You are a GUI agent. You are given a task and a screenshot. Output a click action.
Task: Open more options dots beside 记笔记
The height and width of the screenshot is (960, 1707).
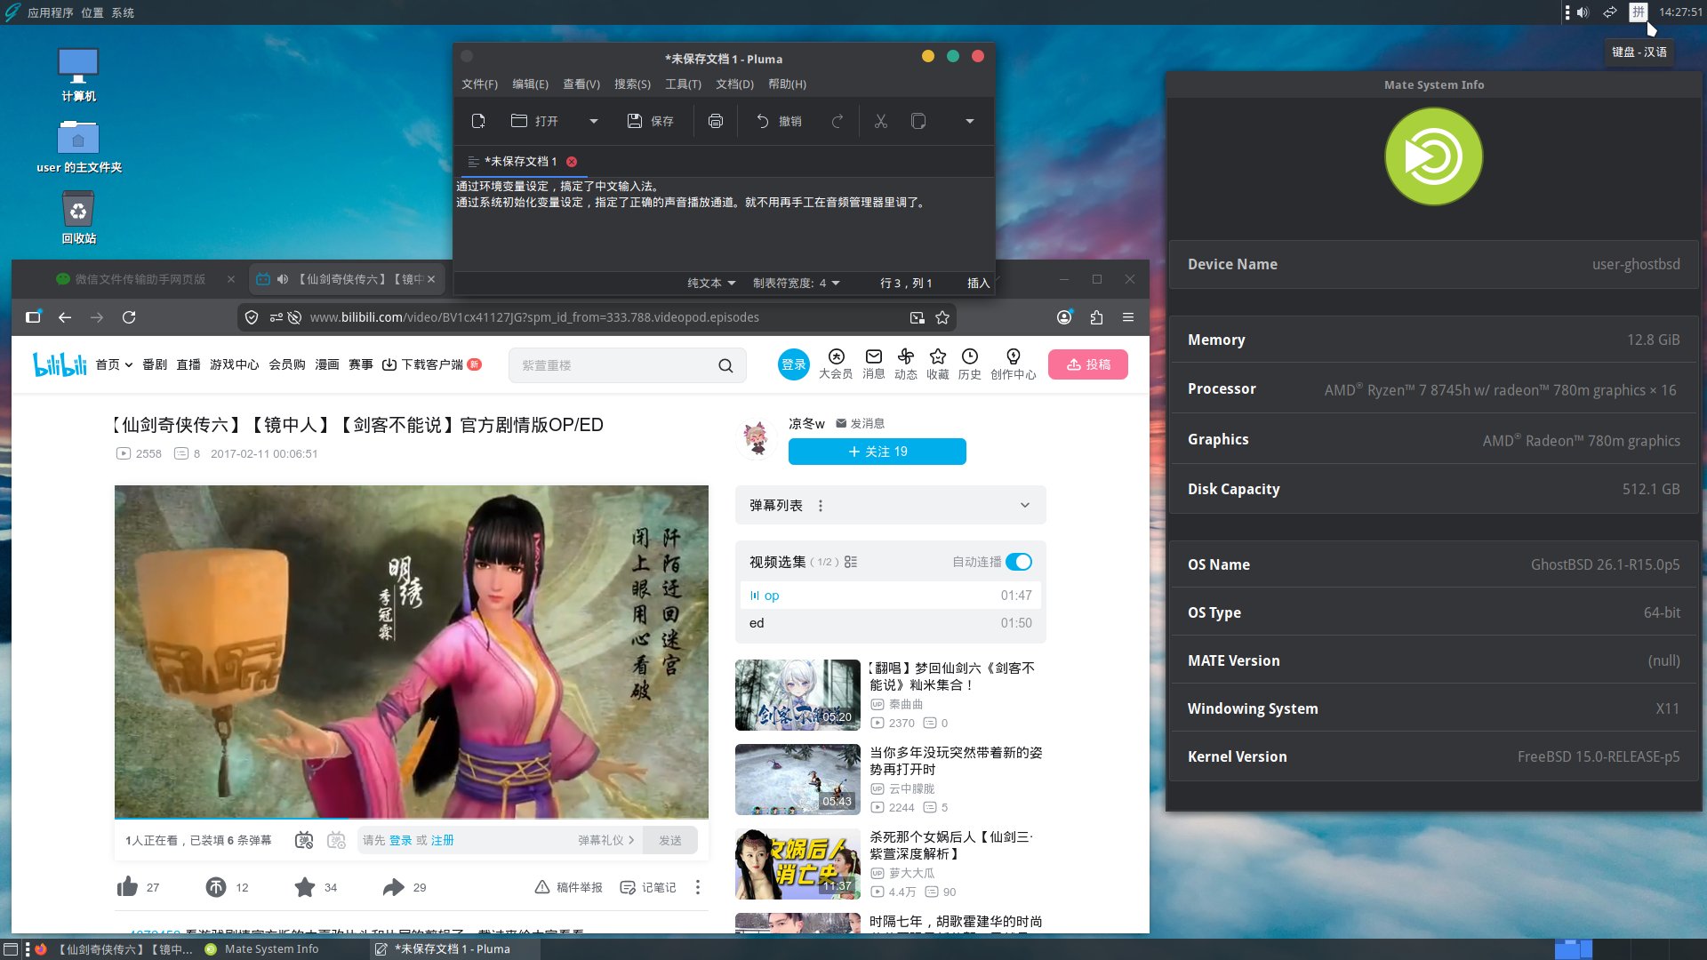698,887
